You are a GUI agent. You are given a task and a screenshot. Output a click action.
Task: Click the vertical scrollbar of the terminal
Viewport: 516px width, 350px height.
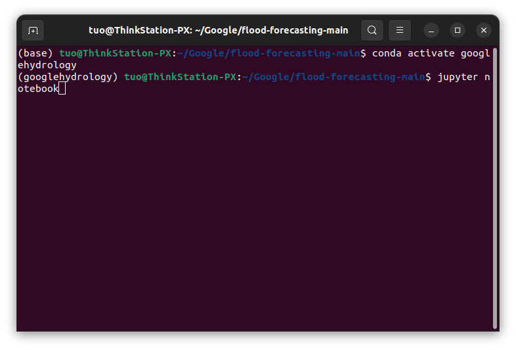pyautogui.click(x=494, y=188)
